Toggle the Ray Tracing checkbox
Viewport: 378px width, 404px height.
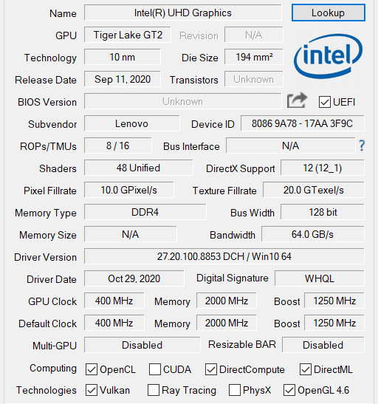(154, 390)
